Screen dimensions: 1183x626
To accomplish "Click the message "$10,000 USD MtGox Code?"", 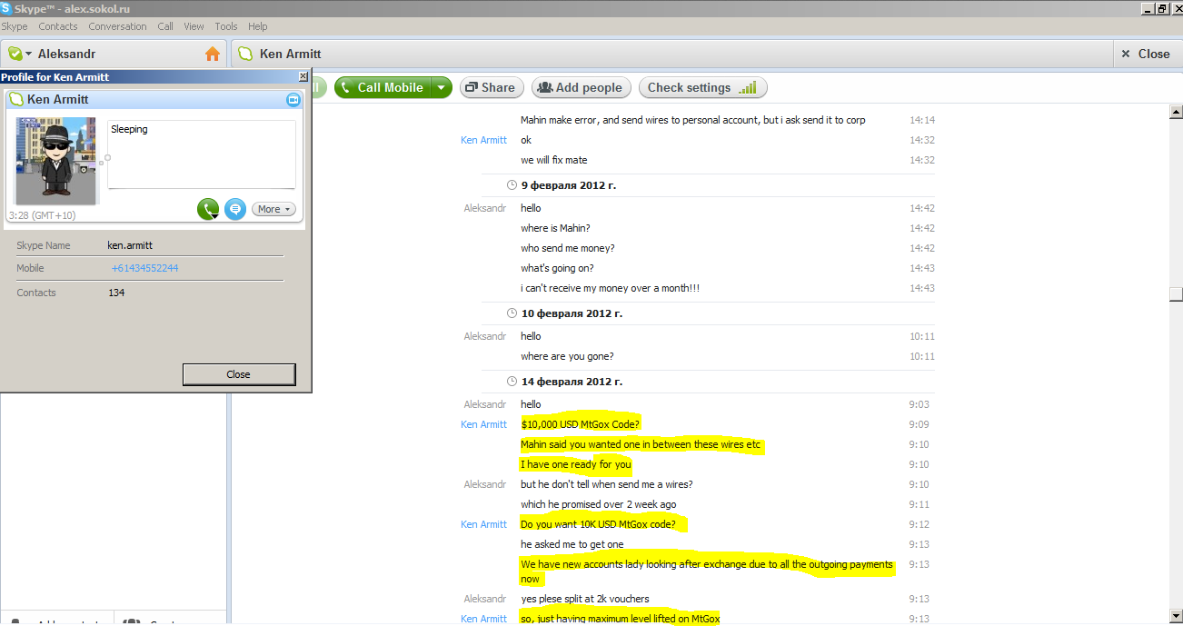I will 581,424.
